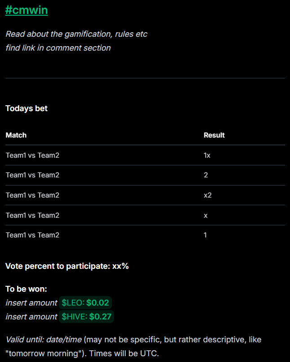Viewport: 290px width, 362px height.
Task: Click the result cell showing 1x
Action: pyautogui.click(x=207, y=155)
